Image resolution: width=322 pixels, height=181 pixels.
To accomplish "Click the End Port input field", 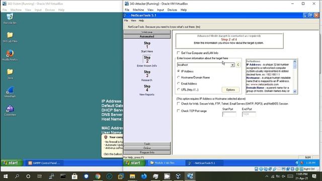I will pos(249,114).
